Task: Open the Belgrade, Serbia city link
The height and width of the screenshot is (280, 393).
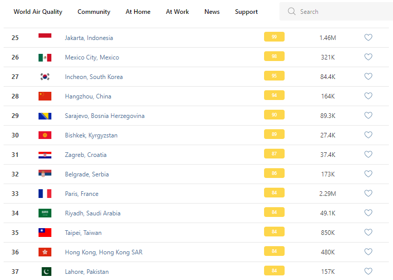Action: pos(87,174)
